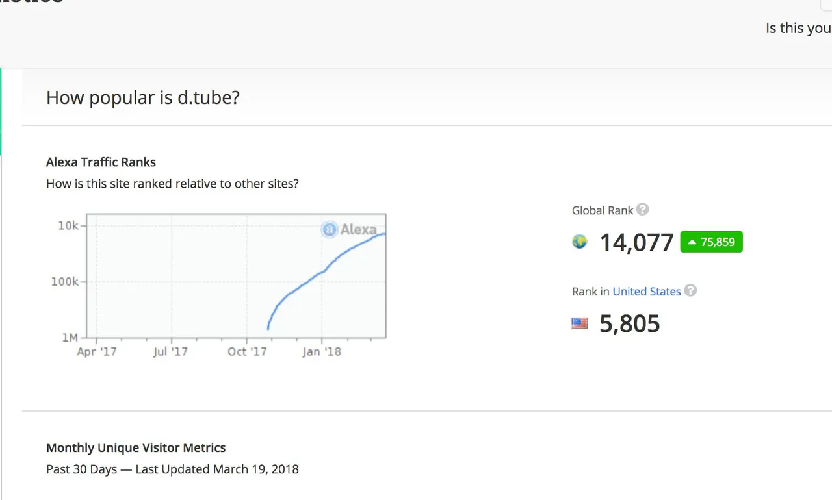
Task: Click the "Jul '17" axis label
Action: tap(172, 351)
